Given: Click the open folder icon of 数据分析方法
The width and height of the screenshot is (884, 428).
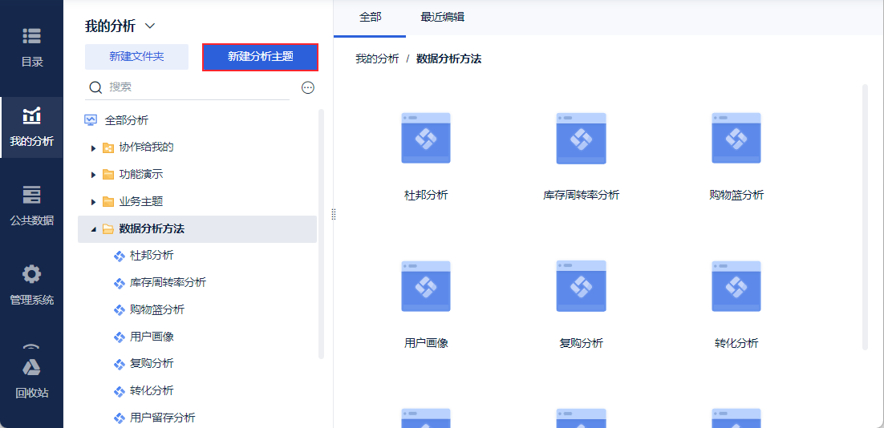Looking at the screenshot, I should coord(108,229).
